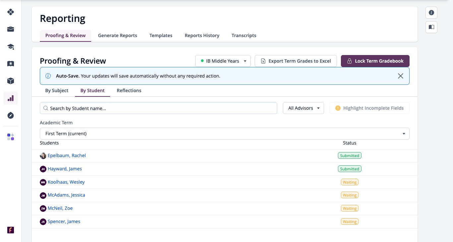The height and width of the screenshot is (242, 453).
Task: Click Waiting status badge for McAdams, Jessica
Action: [350, 195]
